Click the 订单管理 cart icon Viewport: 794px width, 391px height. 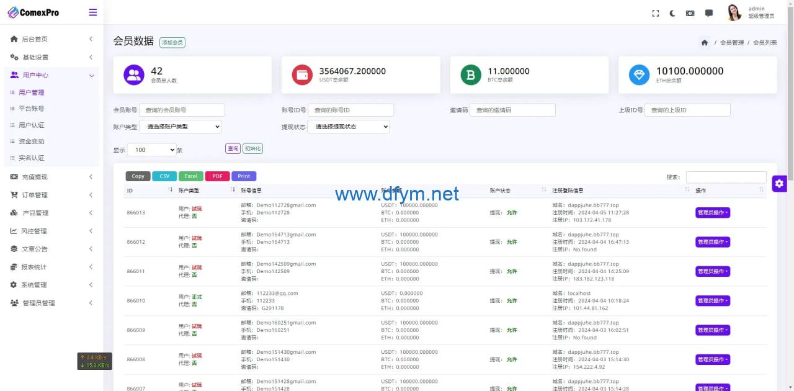[14, 195]
